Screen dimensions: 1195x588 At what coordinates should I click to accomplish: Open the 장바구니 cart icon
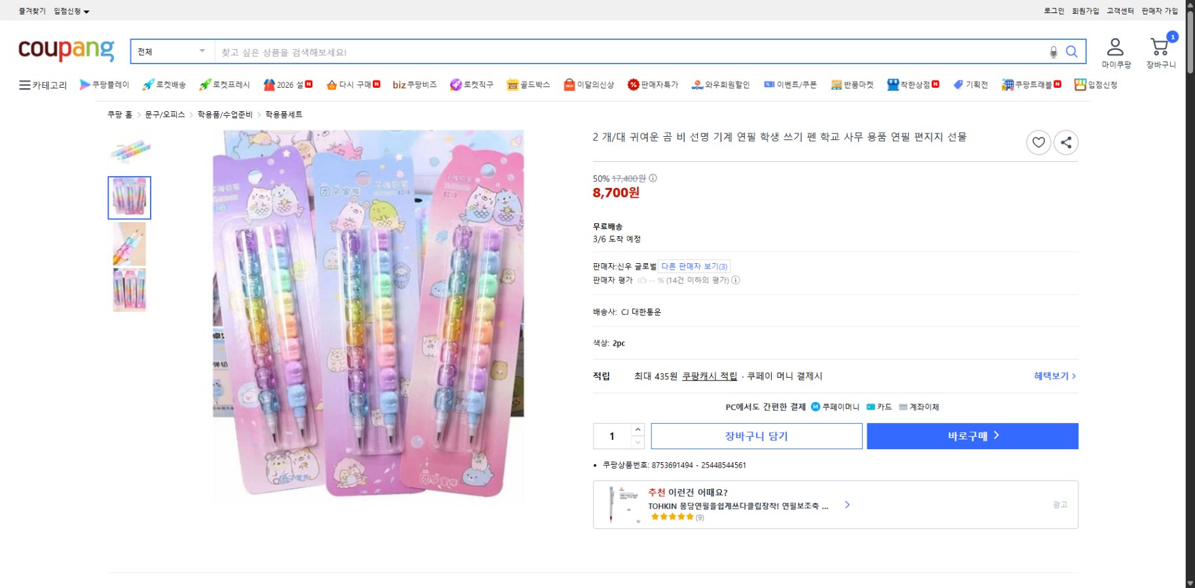tap(1160, 47)
